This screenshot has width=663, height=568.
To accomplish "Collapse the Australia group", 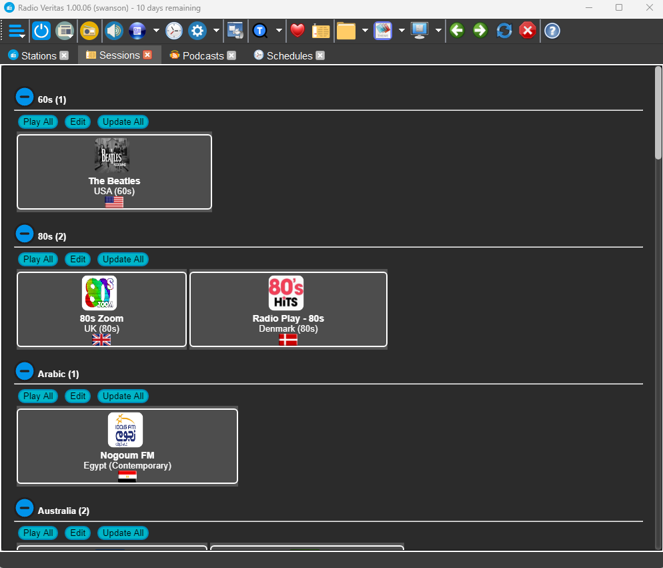I will (24, 509).
